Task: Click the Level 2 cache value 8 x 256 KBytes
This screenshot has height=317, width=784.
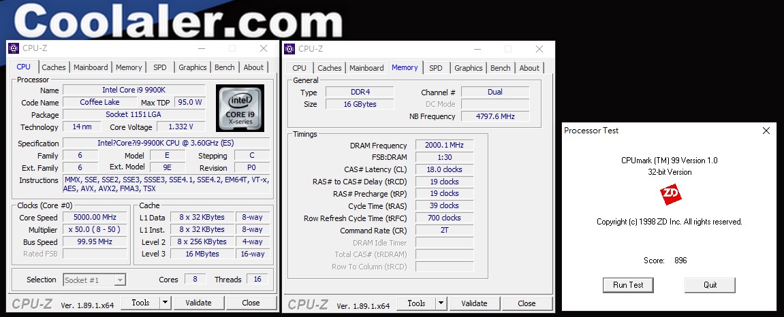Action: coord(202,241)
